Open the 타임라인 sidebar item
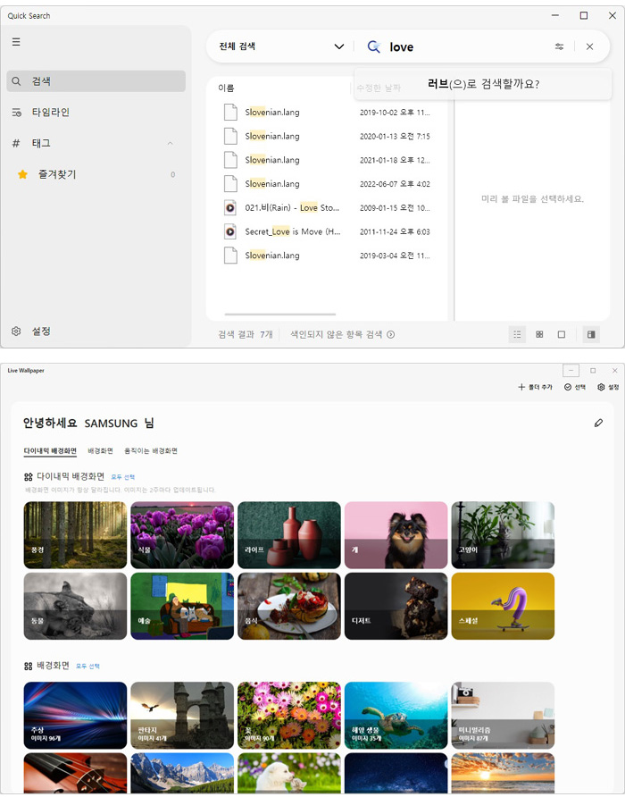Viewport: 625px width, 797px height. click(96, 113)
